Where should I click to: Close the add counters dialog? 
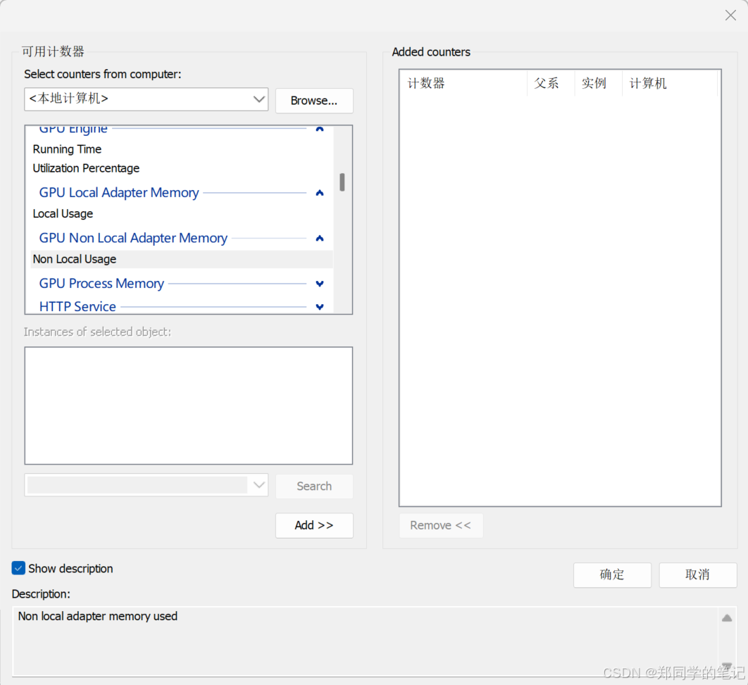pos(730,15)
